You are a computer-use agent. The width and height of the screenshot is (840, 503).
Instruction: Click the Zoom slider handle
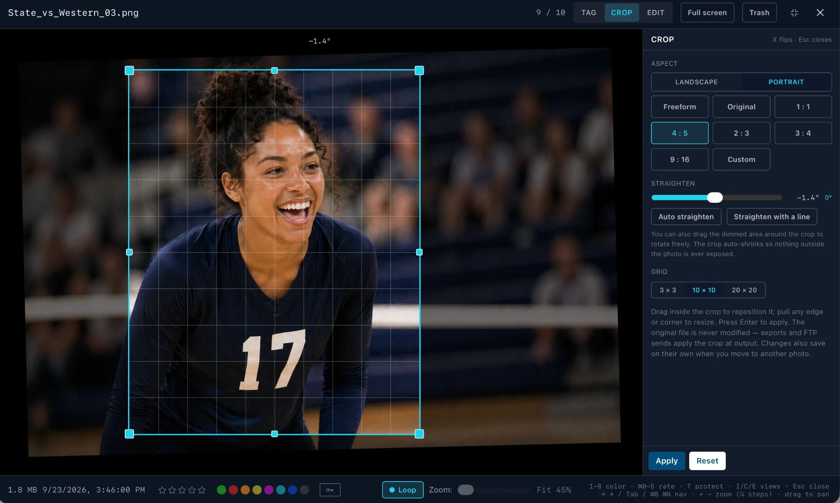pyautogui.click(x=465, y=490)
